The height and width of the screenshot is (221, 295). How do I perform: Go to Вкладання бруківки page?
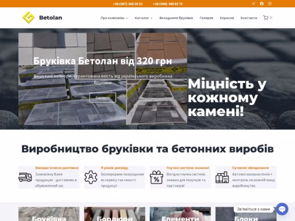[176, 18]
